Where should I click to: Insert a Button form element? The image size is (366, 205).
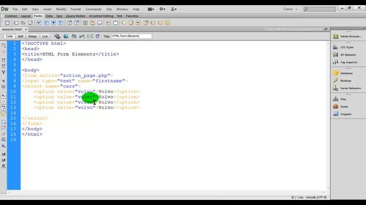[100, 23]
